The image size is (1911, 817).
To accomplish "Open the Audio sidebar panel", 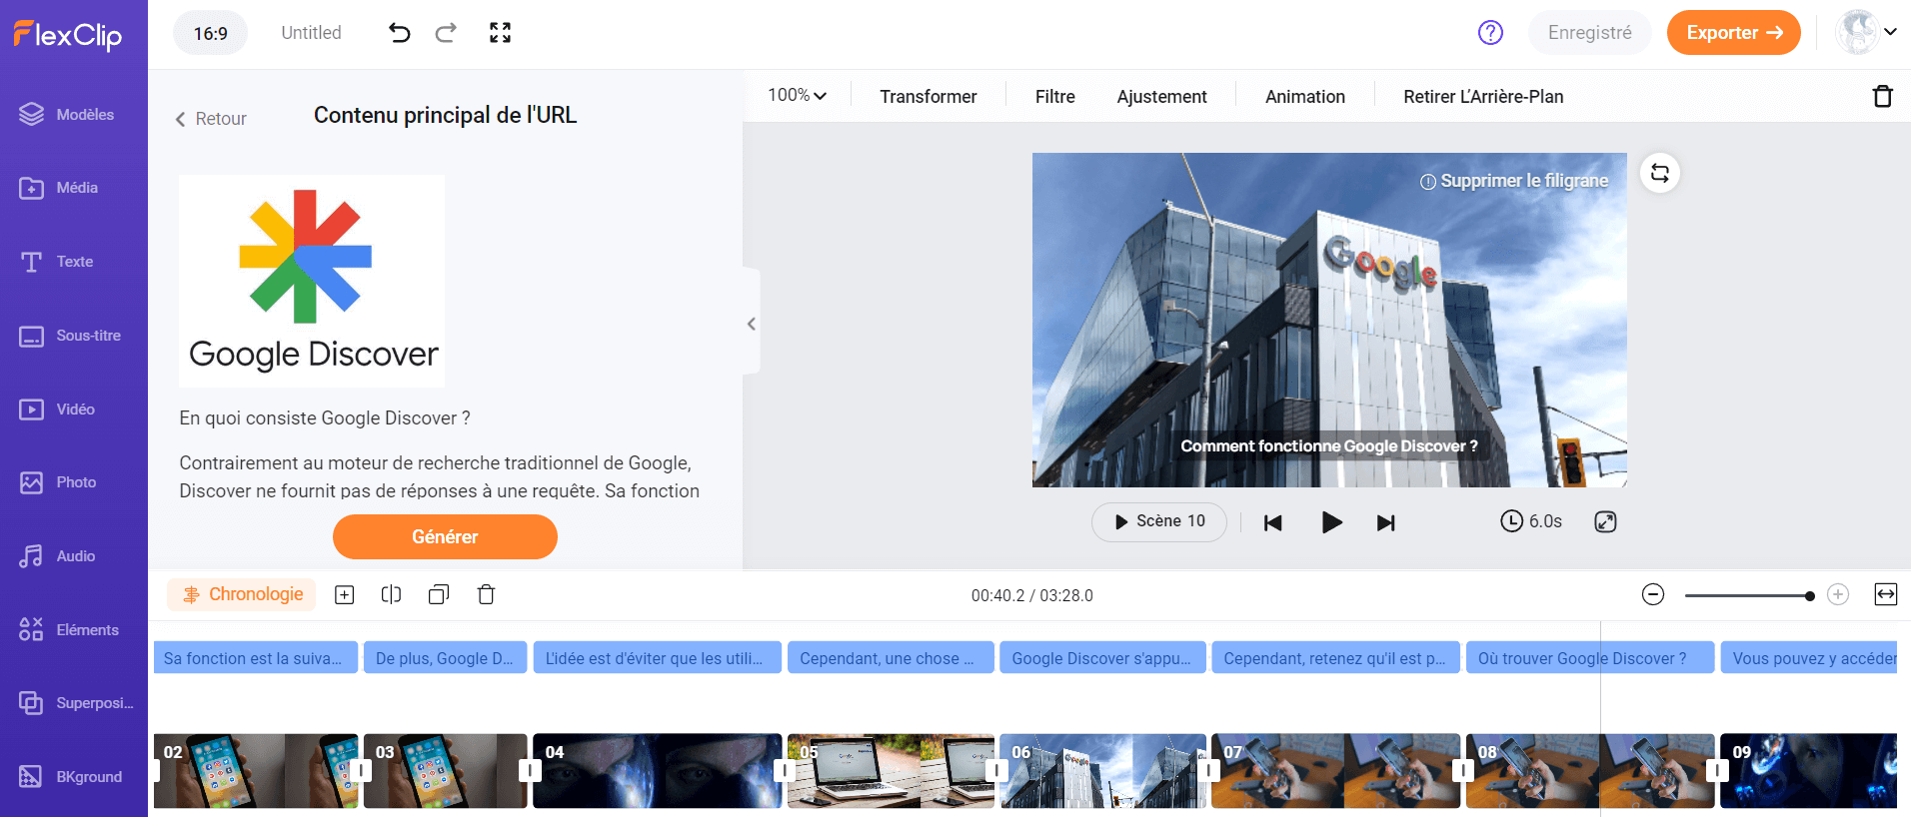I will pos(58,556).
